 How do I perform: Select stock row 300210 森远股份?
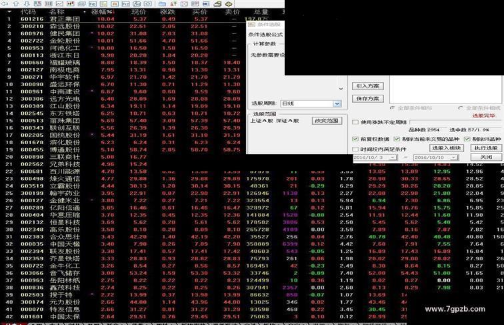click(123, 26)
